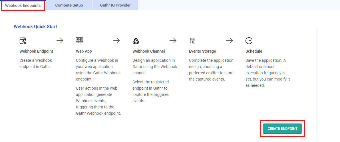Click 'Complete the application design' paragraph
This screenshot has width=340, height=142.
(x=211, y=70)
